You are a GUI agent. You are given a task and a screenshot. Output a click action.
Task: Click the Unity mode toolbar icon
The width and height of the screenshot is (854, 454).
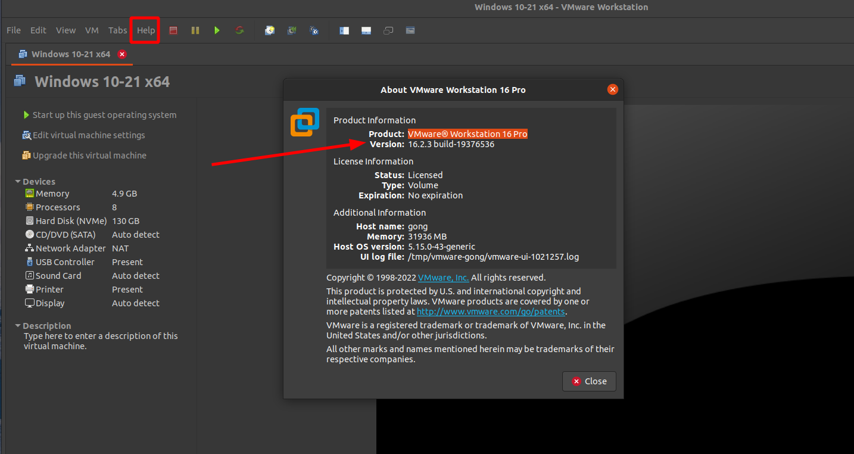pyautogui.click(x=388, y=30)
